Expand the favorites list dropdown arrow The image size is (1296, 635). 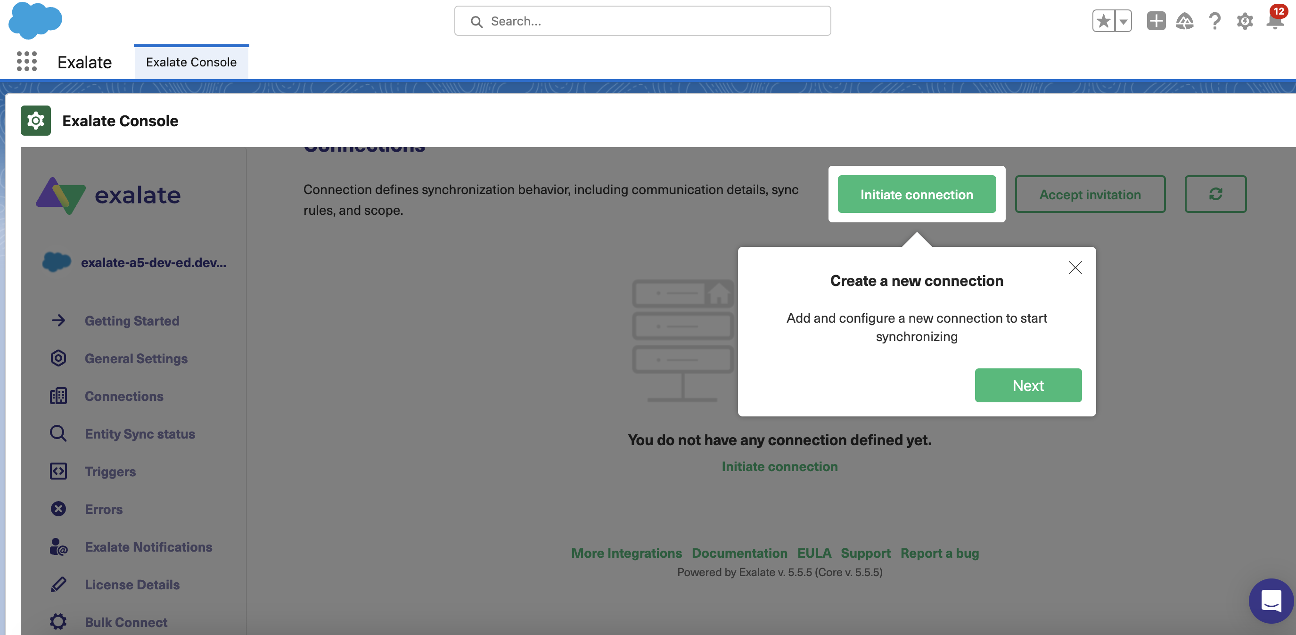point(1124,21)
